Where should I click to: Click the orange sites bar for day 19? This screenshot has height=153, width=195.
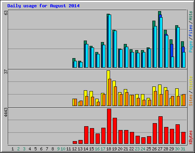point(115,96)
